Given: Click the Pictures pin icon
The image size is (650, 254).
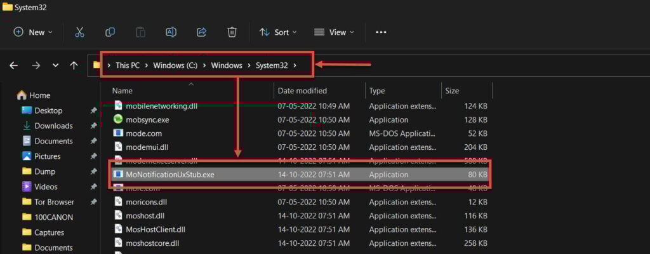Looking at the screenshot, I should coord(93,156).
